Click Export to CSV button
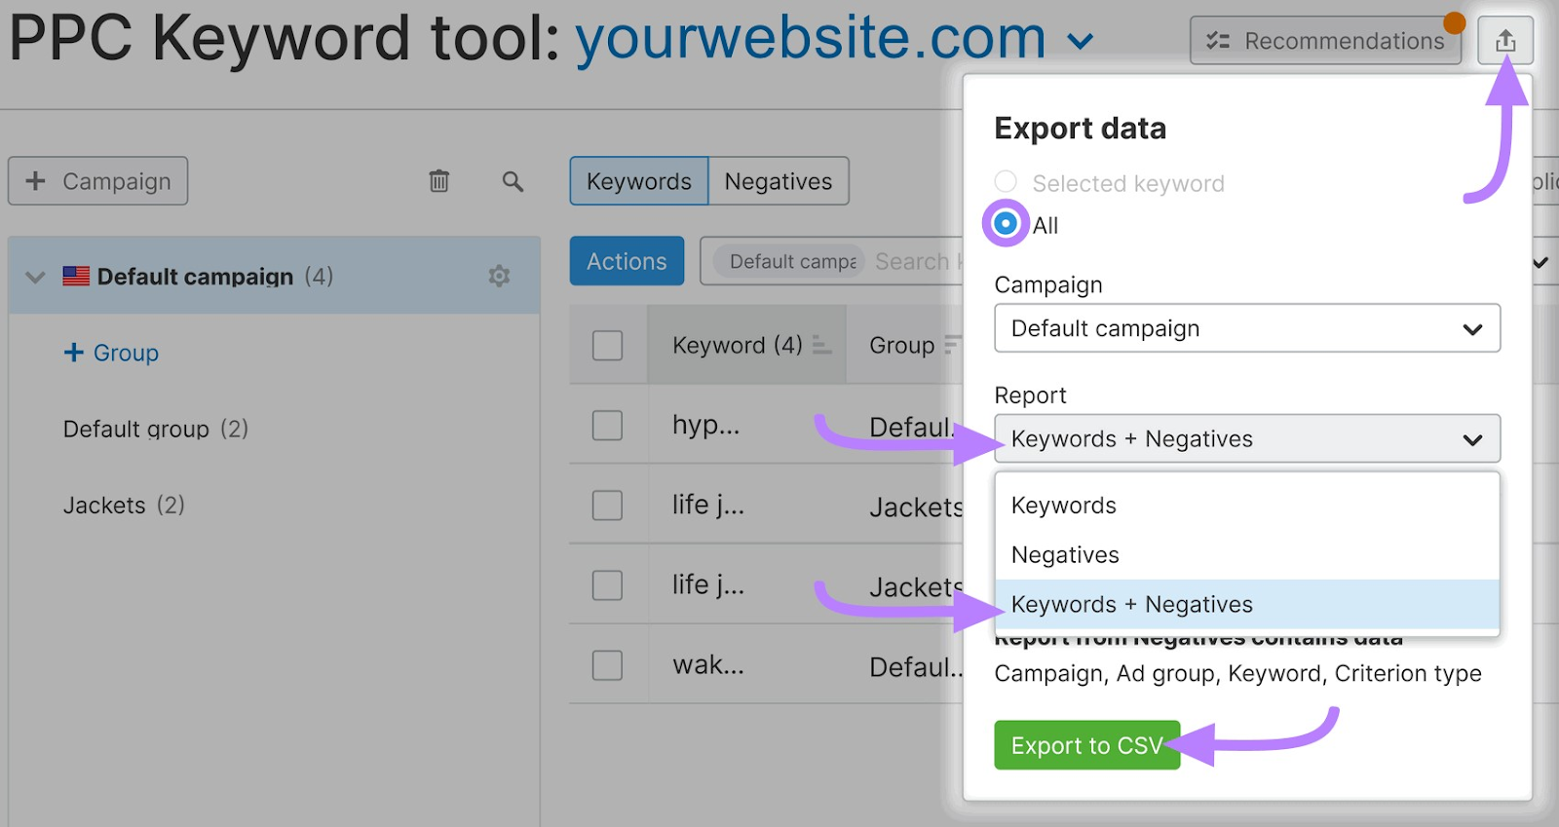Viewport: 1559px width, 827px height. coord(1087,745)
